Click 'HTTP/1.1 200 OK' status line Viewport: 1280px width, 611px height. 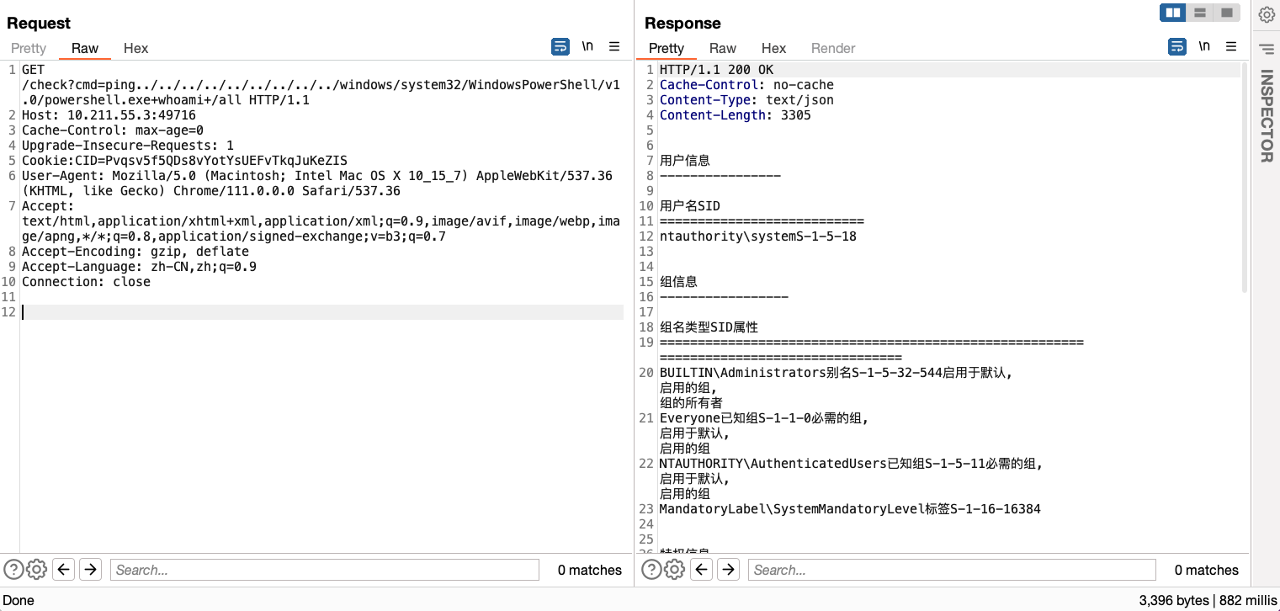(x=716, y=70)
